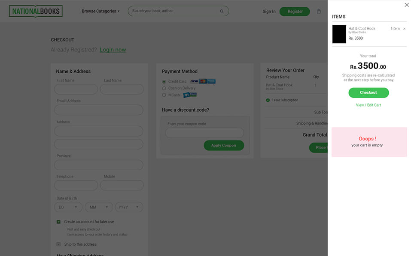The image size is (411, 256).
Task: Toggle Ship to this address checkbox
Action: (x=58, y=244)
